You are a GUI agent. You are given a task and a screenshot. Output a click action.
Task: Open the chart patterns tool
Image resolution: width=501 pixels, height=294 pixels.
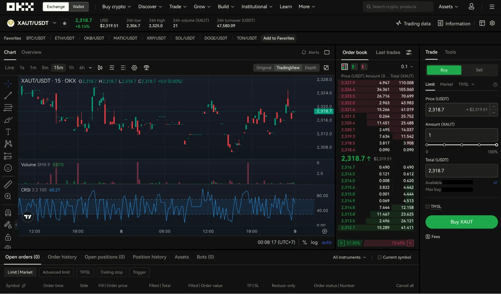pos(8,144)
